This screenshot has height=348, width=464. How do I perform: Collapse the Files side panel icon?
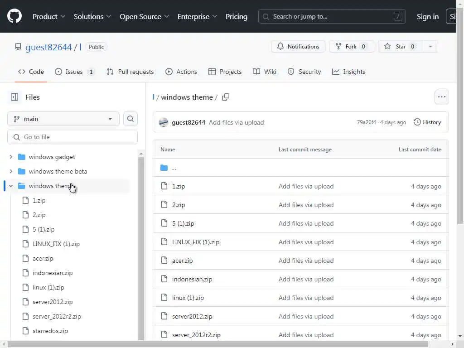(x=14, y=97)
